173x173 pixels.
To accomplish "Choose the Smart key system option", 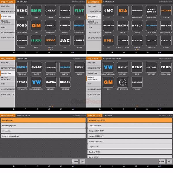I will [x=43, y=125].
